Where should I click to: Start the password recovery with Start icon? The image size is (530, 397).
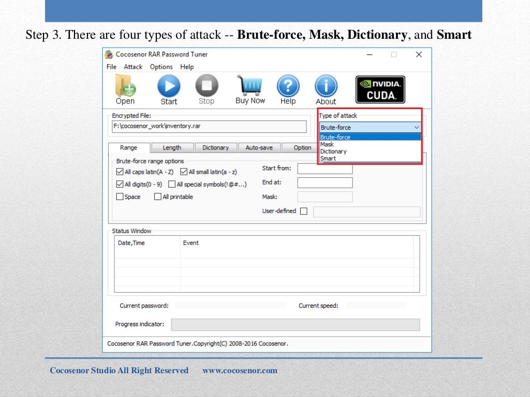(169, 86)
